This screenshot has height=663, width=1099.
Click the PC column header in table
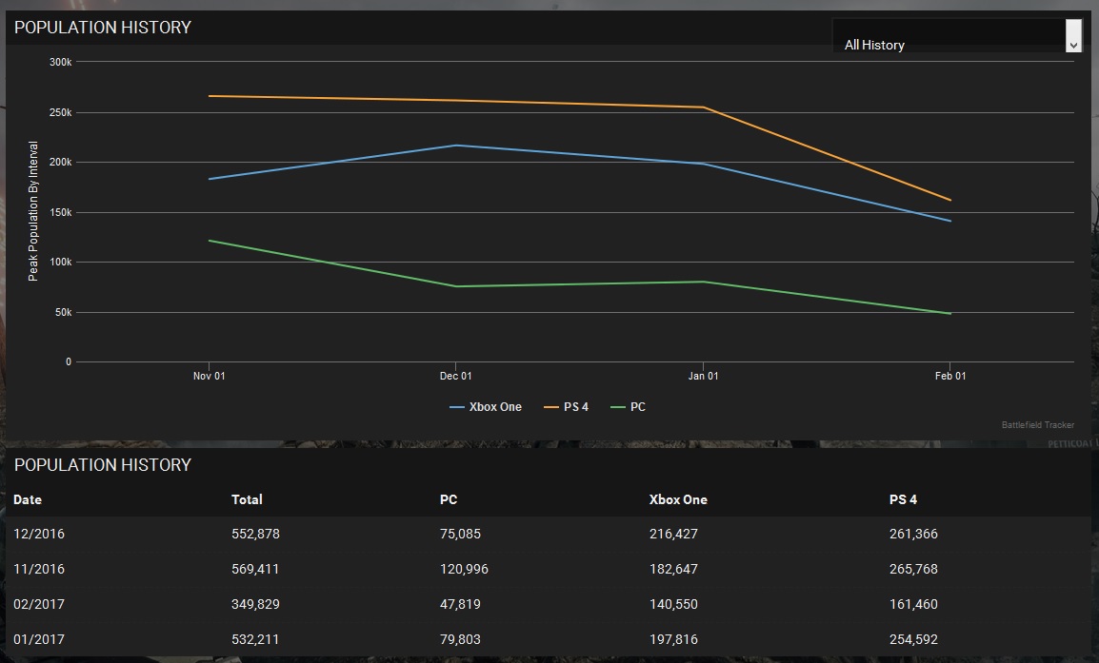(x=449, y=500)
